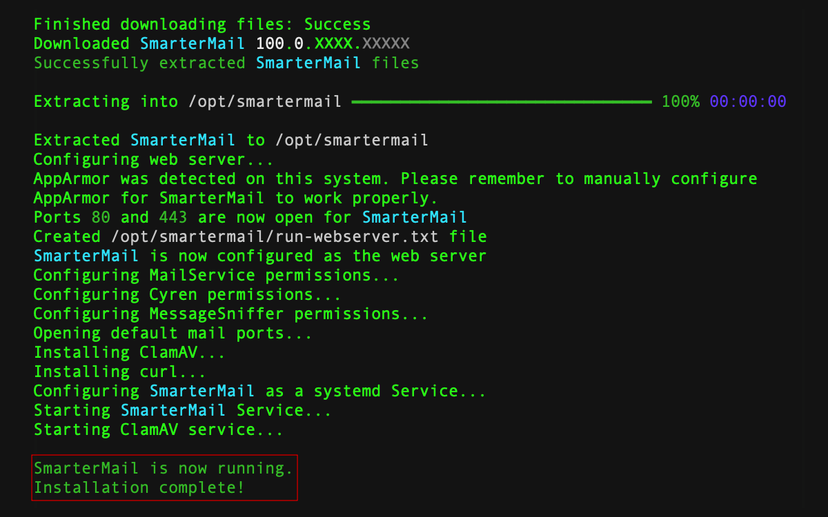
Task: Click the "Ports 80 and 443" message
Action: [250, 218]
